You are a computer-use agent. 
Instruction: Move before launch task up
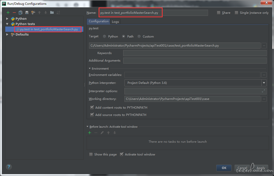tap(108, 133)
